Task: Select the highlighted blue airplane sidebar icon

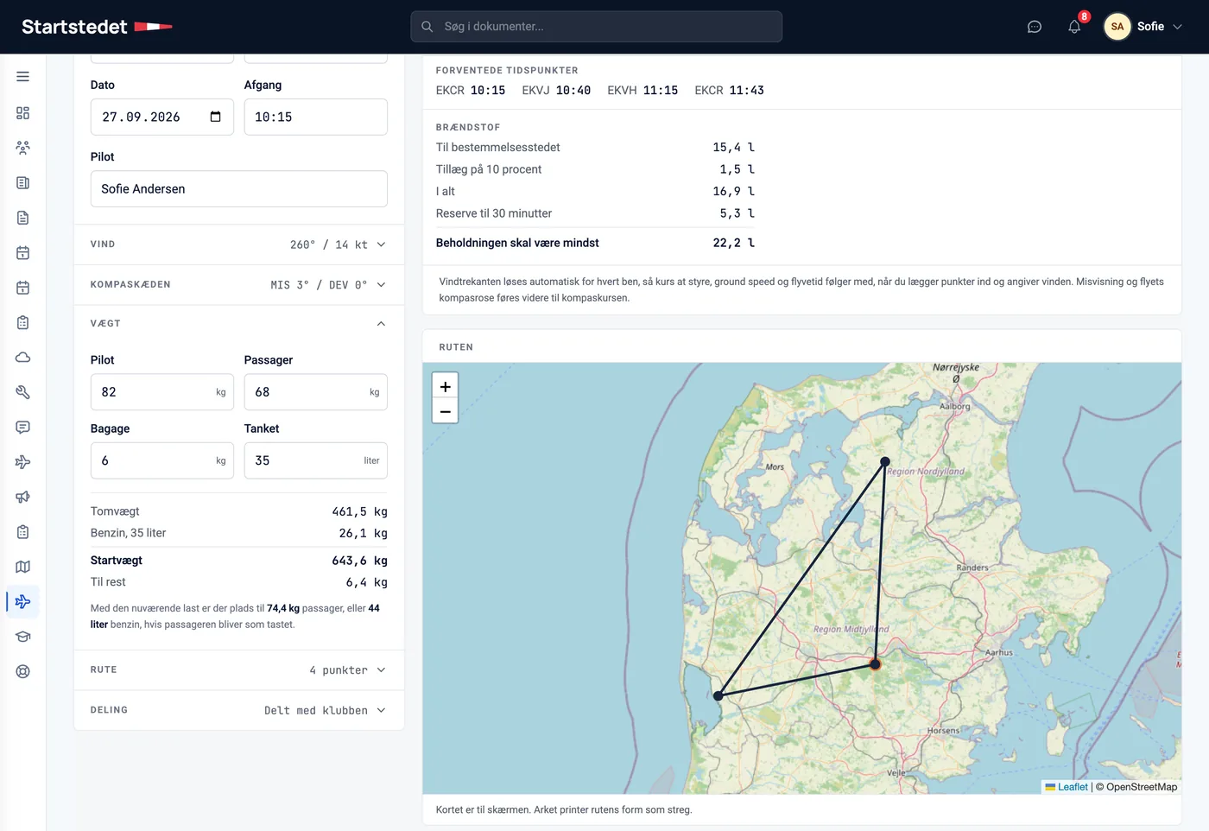Action: (23, 602)
